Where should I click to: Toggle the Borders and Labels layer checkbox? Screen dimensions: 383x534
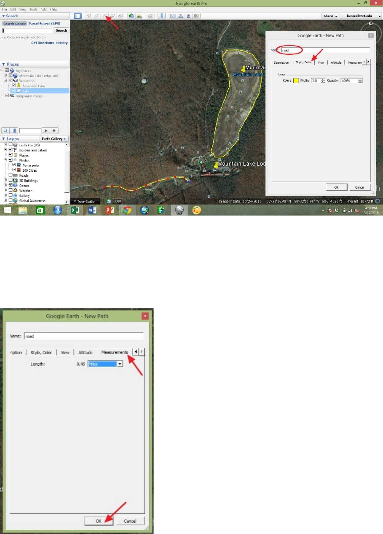(x=11, y=150)
